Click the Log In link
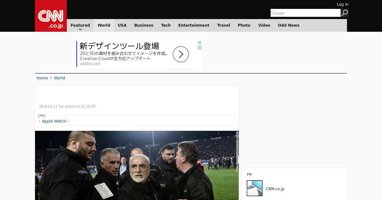The width and height of the screenshot is (382, 200). point(343,4)
